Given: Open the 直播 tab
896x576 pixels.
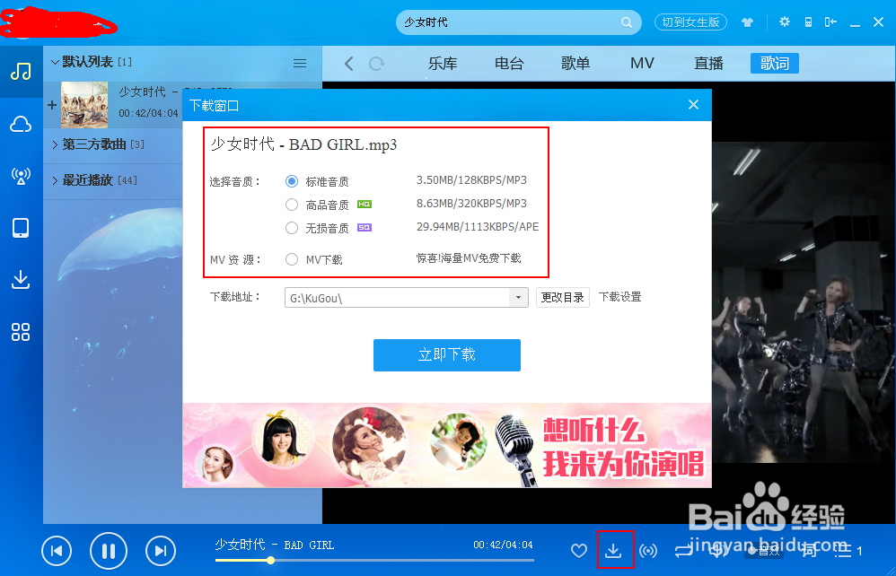Looking at the screenshot, I should (x=708, y=64).
